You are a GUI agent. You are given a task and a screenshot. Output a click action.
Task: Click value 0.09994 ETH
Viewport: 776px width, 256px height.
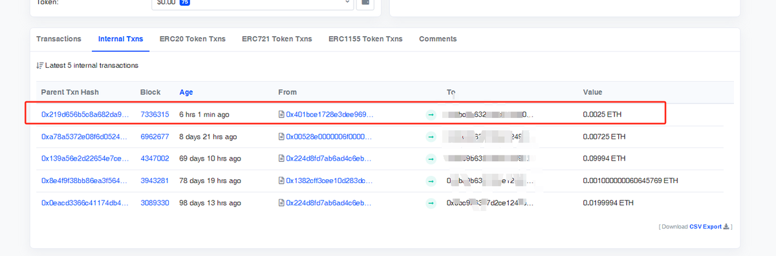click(x=605, y=158)
